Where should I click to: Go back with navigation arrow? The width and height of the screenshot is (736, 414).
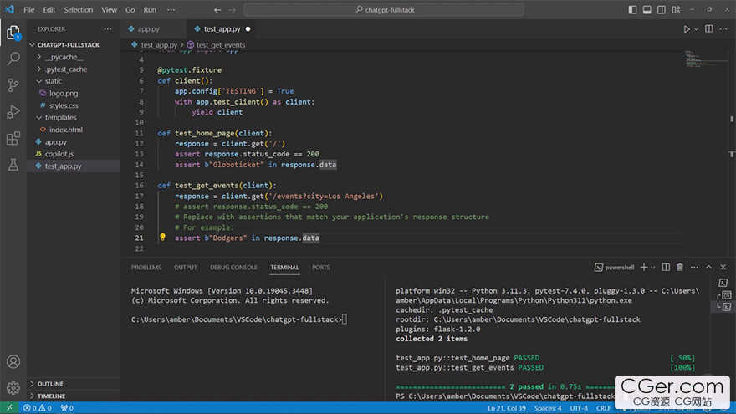(x=217, y=10)
